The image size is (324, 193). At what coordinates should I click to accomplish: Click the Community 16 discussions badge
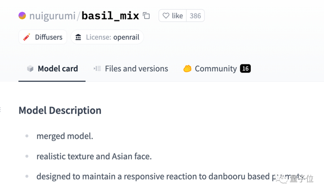coord(245,68)
